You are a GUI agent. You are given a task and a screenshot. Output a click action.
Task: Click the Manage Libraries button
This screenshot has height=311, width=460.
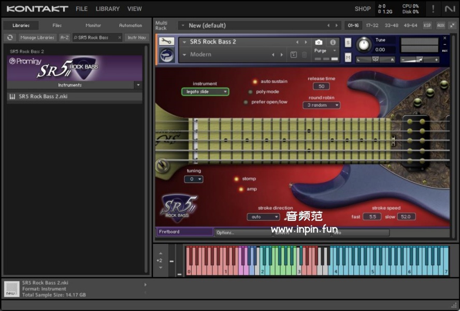[x=37, y=37]
